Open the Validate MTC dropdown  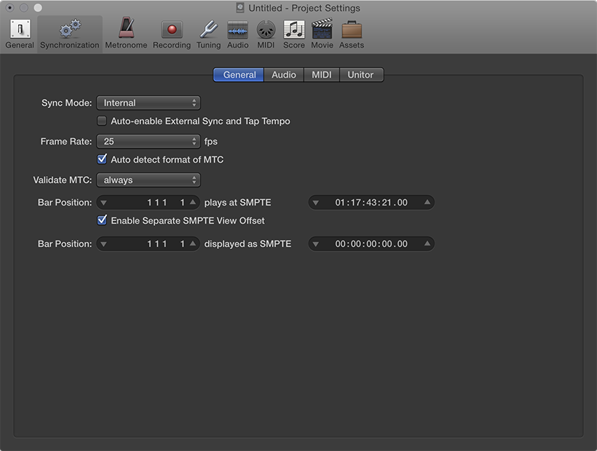tap(148, 180)
